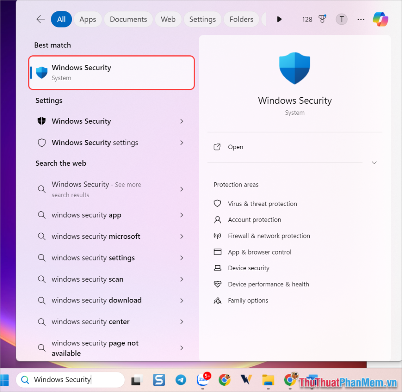This screenshot has height=392, width=402.
Task: Open Task View on the taskbar
Action: click(137, 380)
